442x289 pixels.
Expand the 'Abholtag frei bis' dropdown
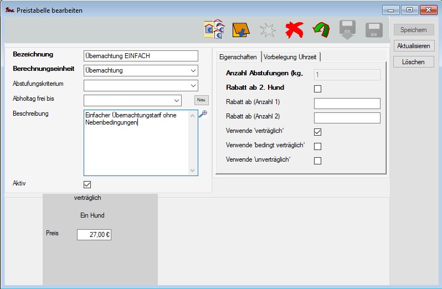[176, 100]
